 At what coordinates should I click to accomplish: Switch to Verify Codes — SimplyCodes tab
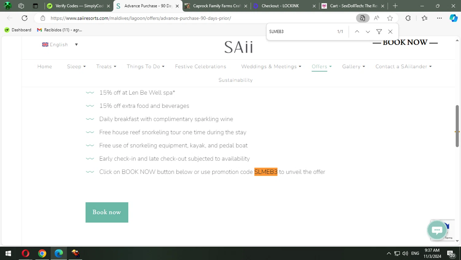click(79, 6)
